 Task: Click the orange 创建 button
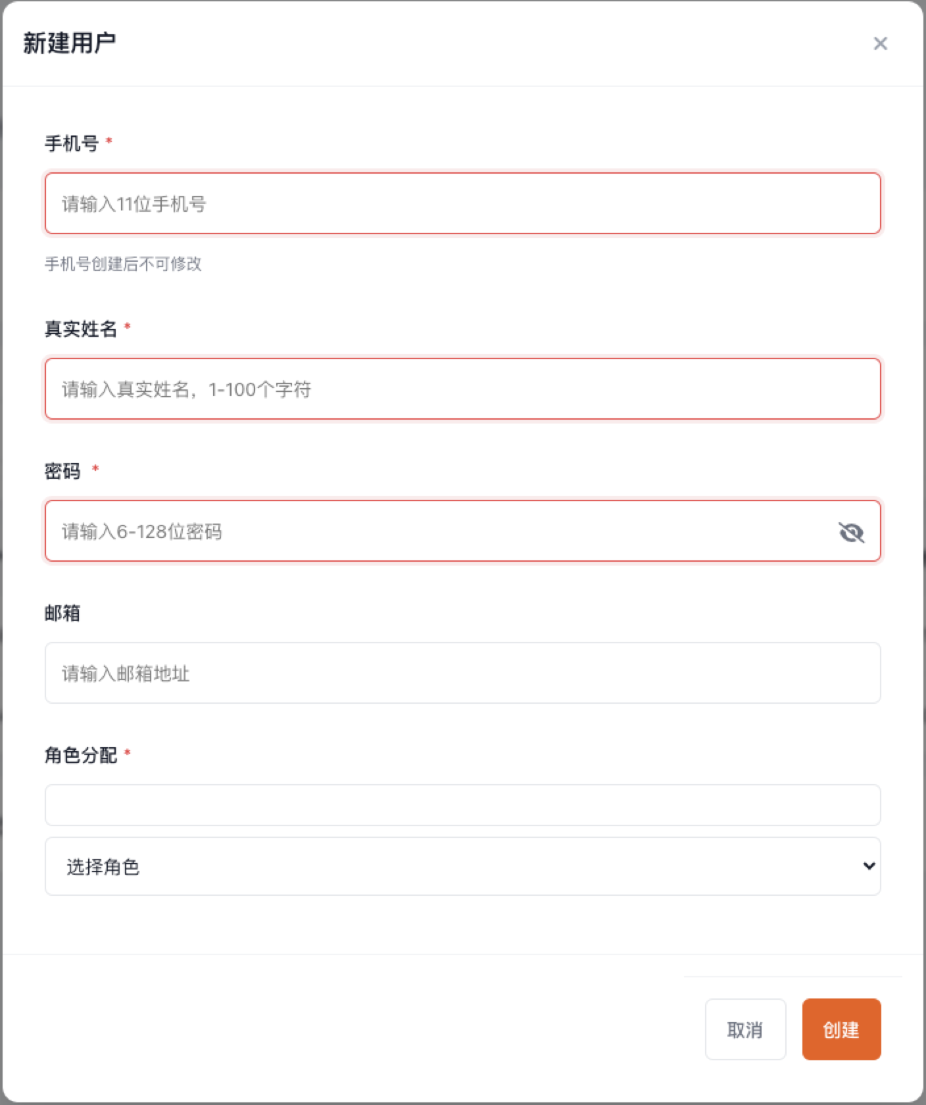(x=841, y=1029)
